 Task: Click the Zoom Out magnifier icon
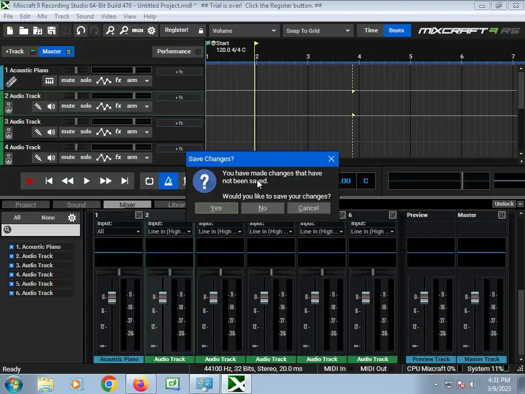(124, 30)
